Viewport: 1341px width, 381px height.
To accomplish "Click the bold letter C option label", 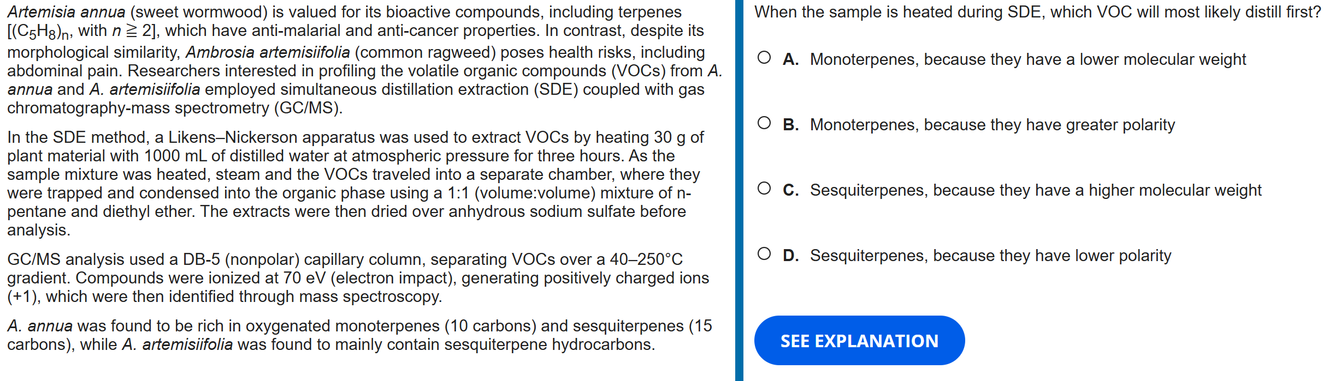I will 790,190.
